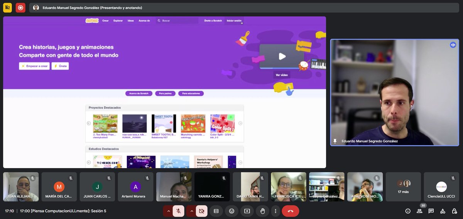Unmute the microphone button
The width and height of the screenshot is (463, 219).
tap(178, 211)
